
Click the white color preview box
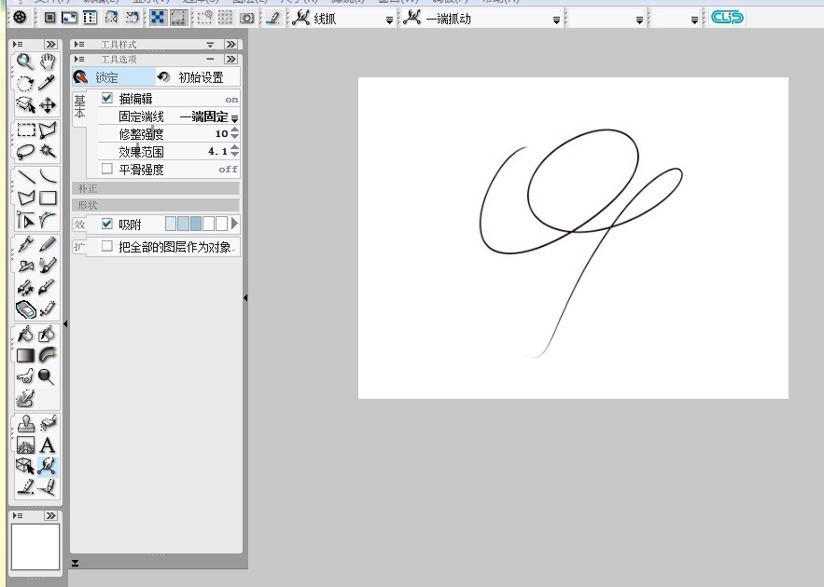click(x=35, y=547)
